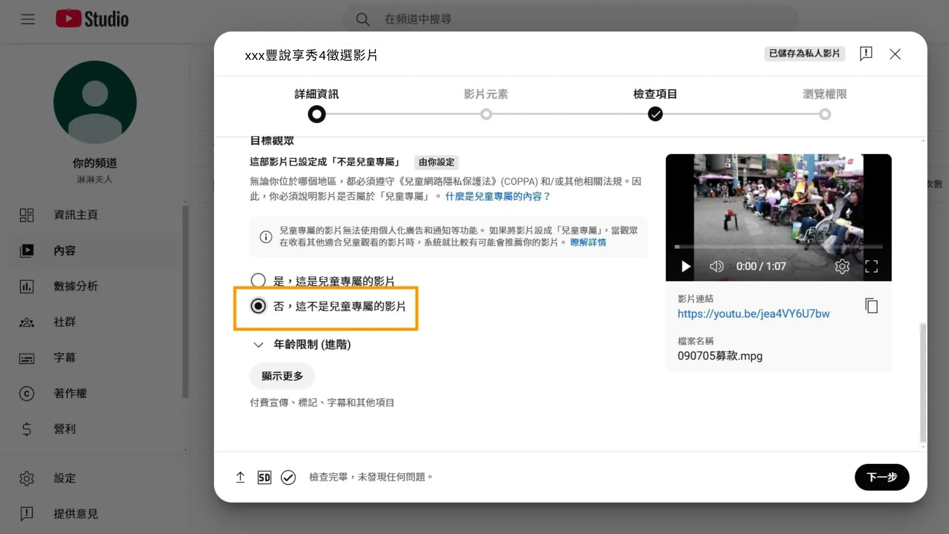This screenshot has width=949, height=534.
Task: Open the 什麼是兒童專屬的內容？ link
Action: 497,196
